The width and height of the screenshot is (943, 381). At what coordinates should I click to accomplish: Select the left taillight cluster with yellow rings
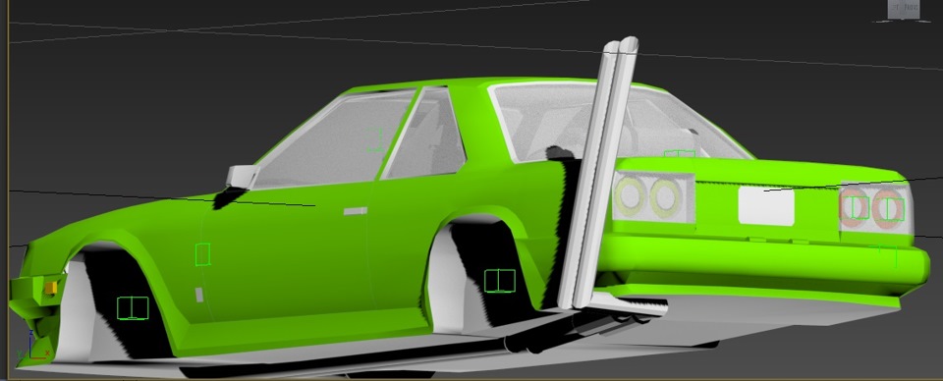coord(653,196)
